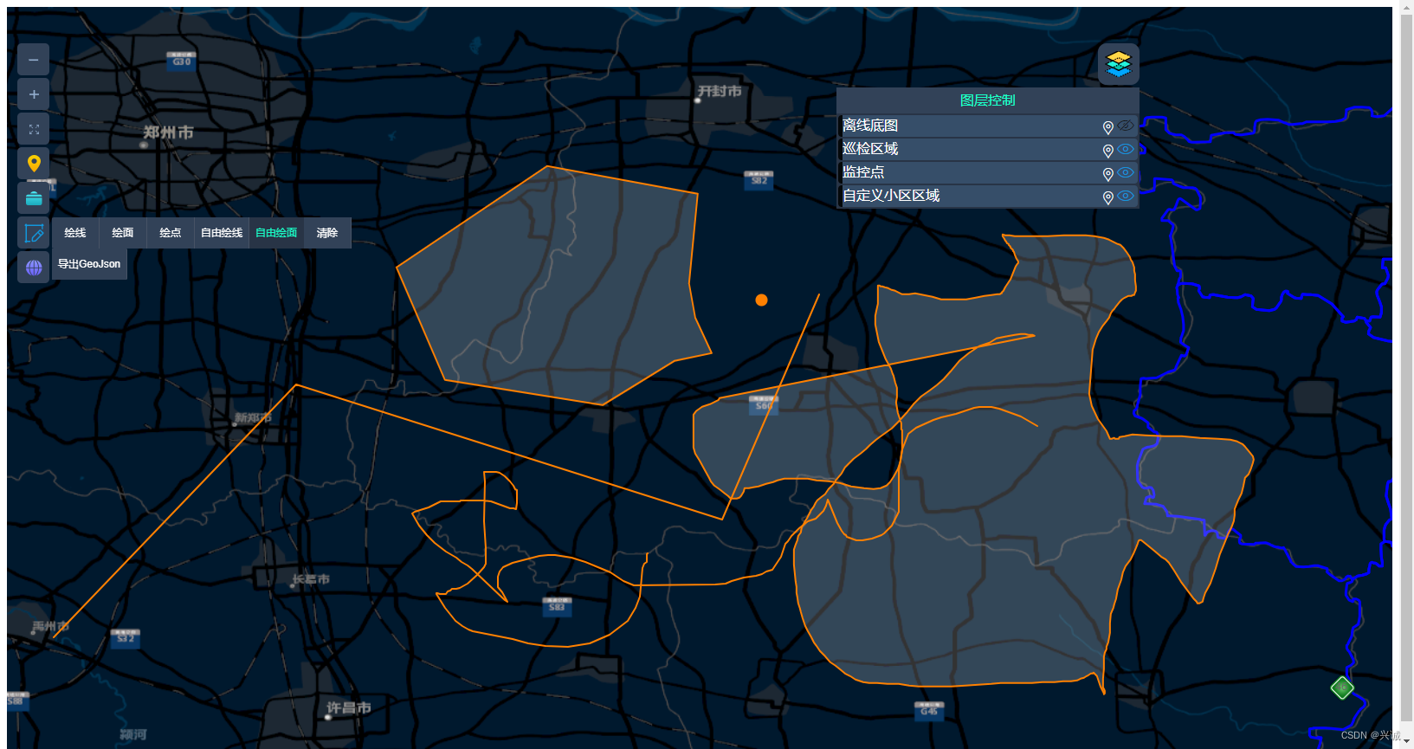Toggle fullscreen map view icon
The height and width of the screenshot is (749, 1414).
click(33, 129)
